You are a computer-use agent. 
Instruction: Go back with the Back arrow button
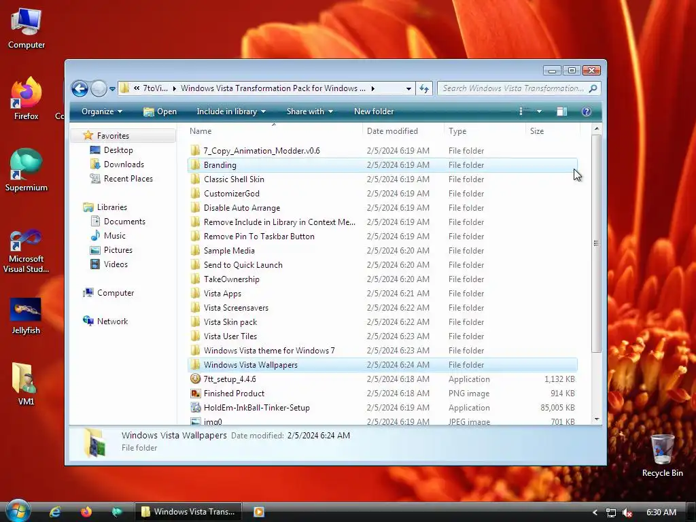pyautogui.click(x=80, y=88)
